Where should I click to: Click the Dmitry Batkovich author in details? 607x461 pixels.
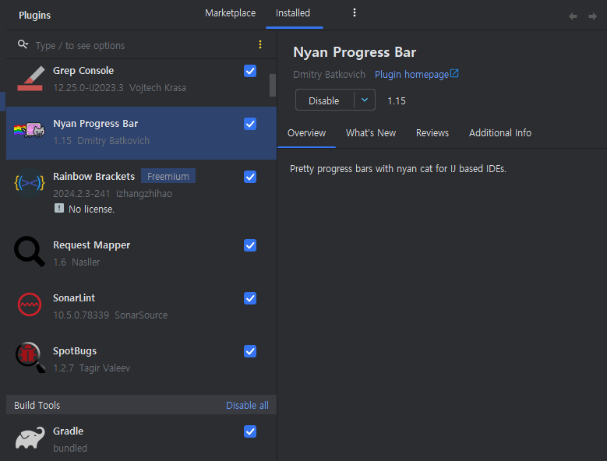pos(329,74)
